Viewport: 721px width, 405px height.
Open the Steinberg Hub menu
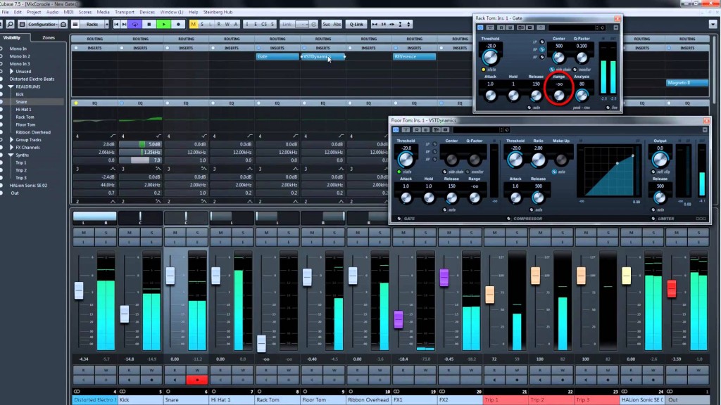point(218,12)
